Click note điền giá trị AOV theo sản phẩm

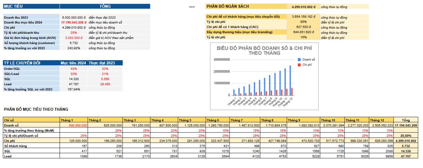point(111,38)
